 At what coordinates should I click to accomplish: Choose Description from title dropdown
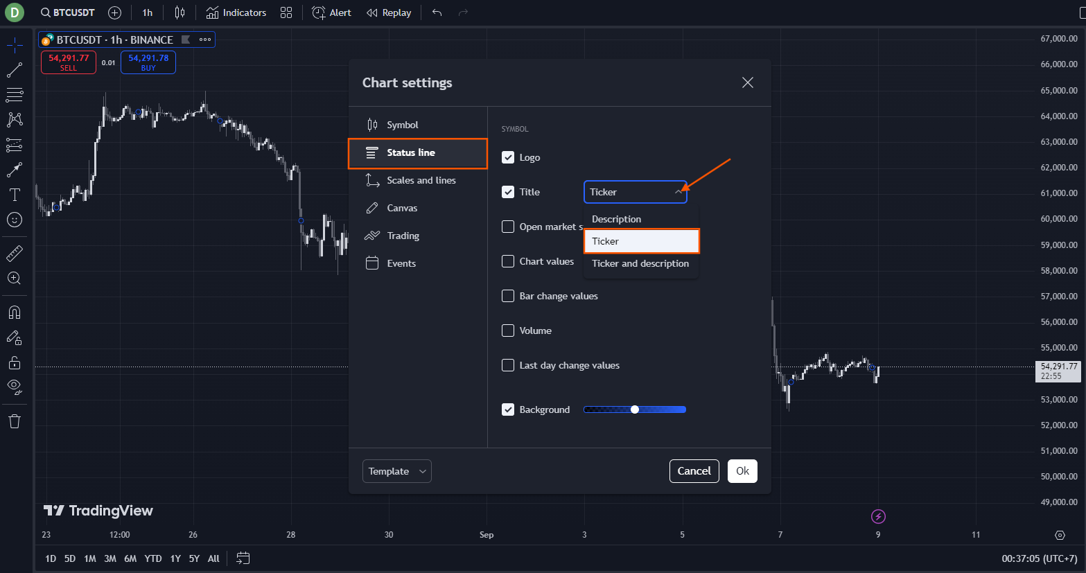(642, 219)
